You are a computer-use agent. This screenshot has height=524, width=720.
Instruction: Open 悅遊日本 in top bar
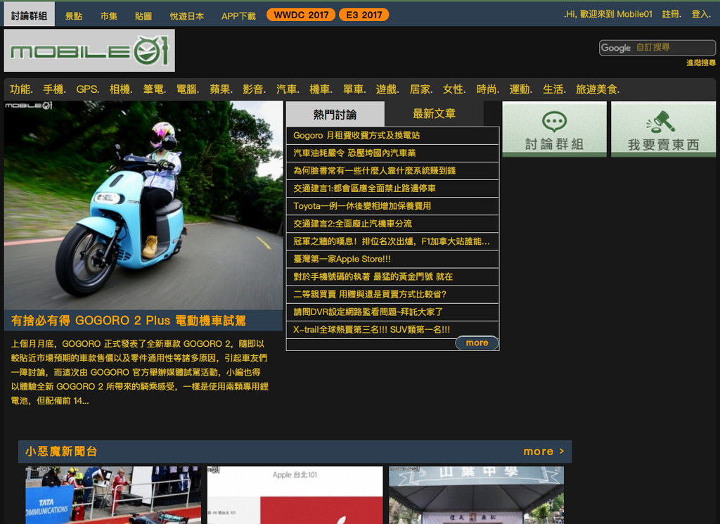pos(187,16)
